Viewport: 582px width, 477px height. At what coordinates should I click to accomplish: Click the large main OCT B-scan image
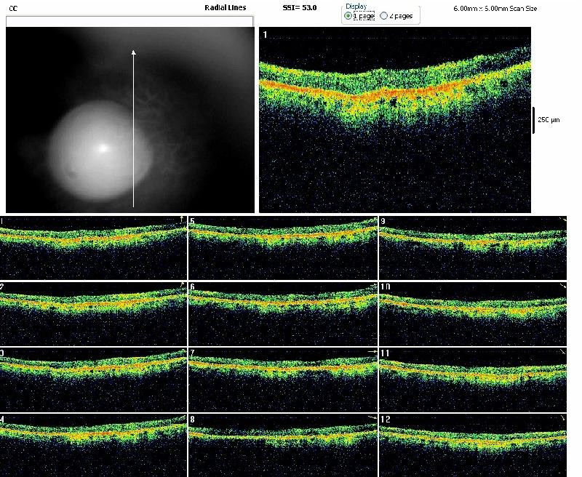point(394,119)
